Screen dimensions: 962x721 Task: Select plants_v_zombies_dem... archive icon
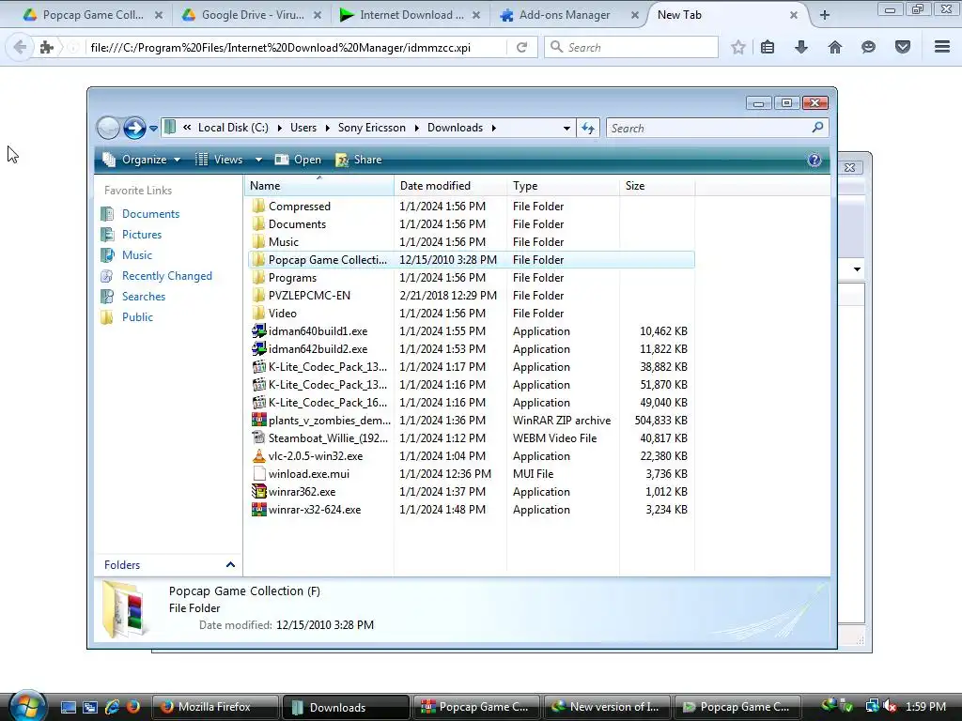259,421
